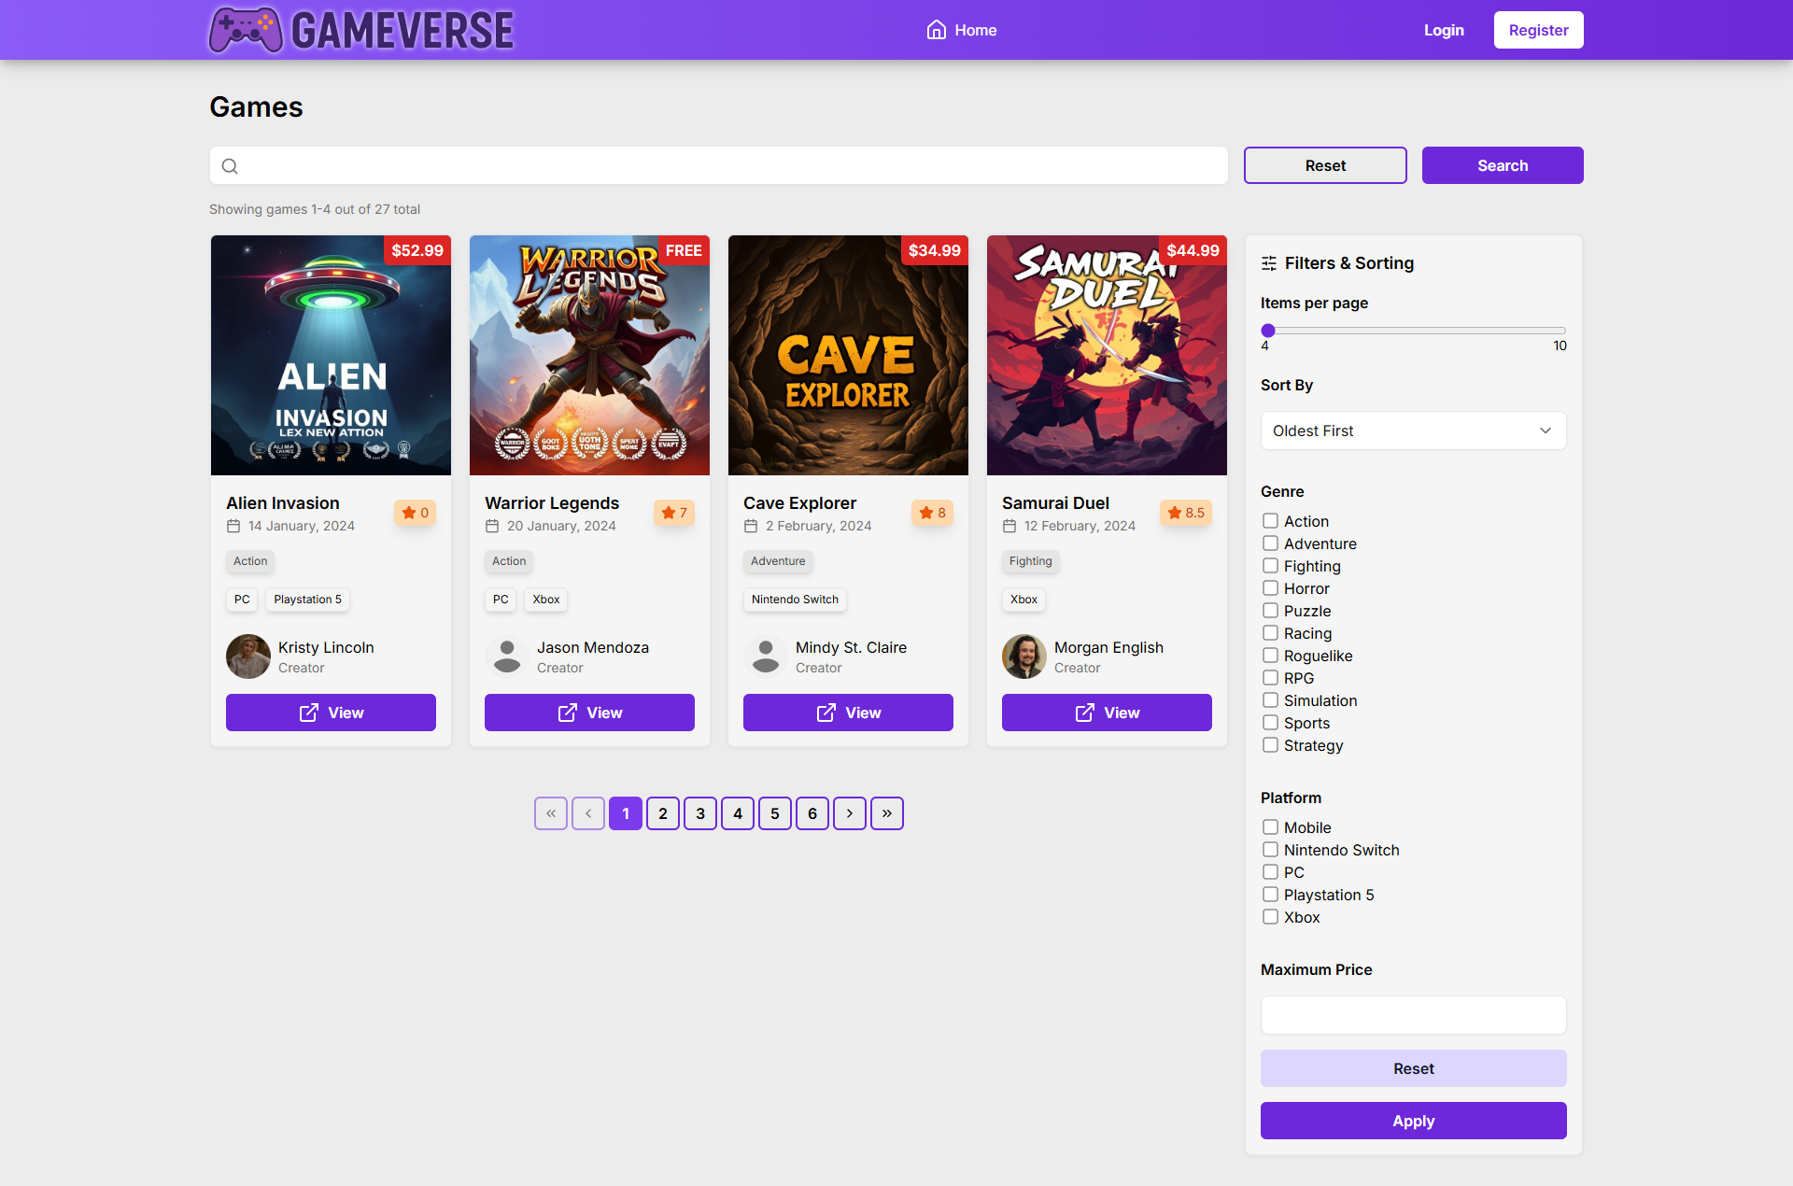Click Warrior Legends star rating badge
This screenshot has width=1793, height=1186.
click(x=673, y=513)
